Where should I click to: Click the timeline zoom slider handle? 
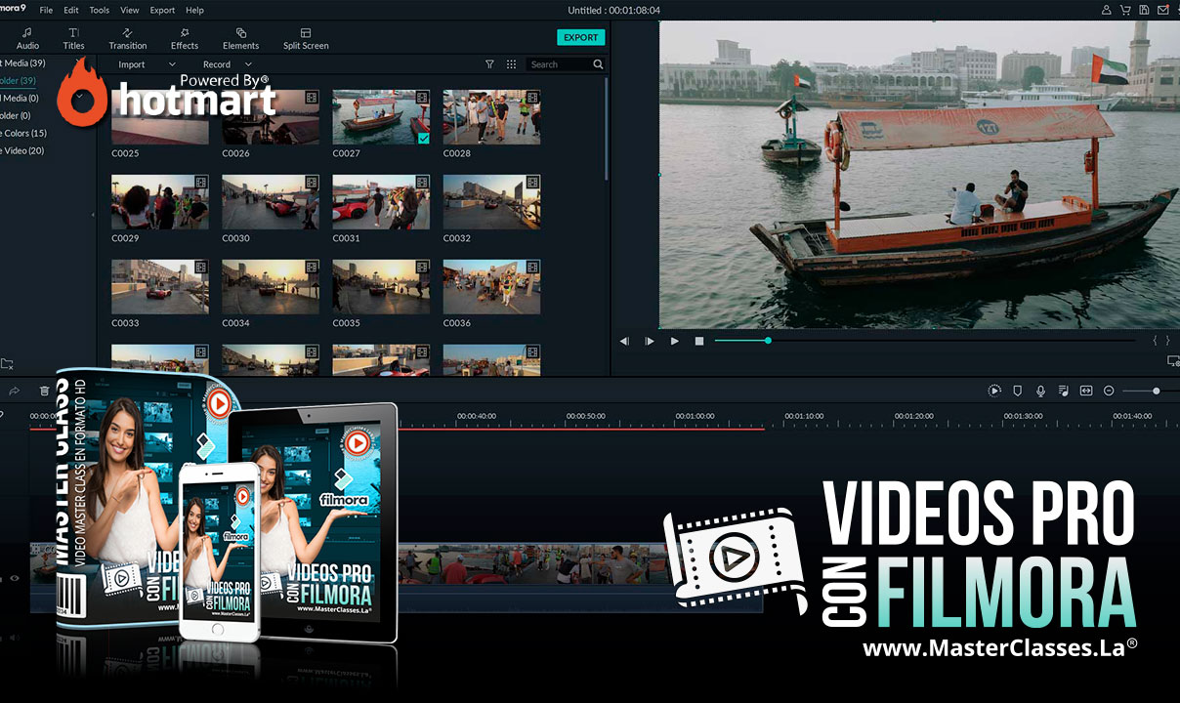(x=1157, y=391)
